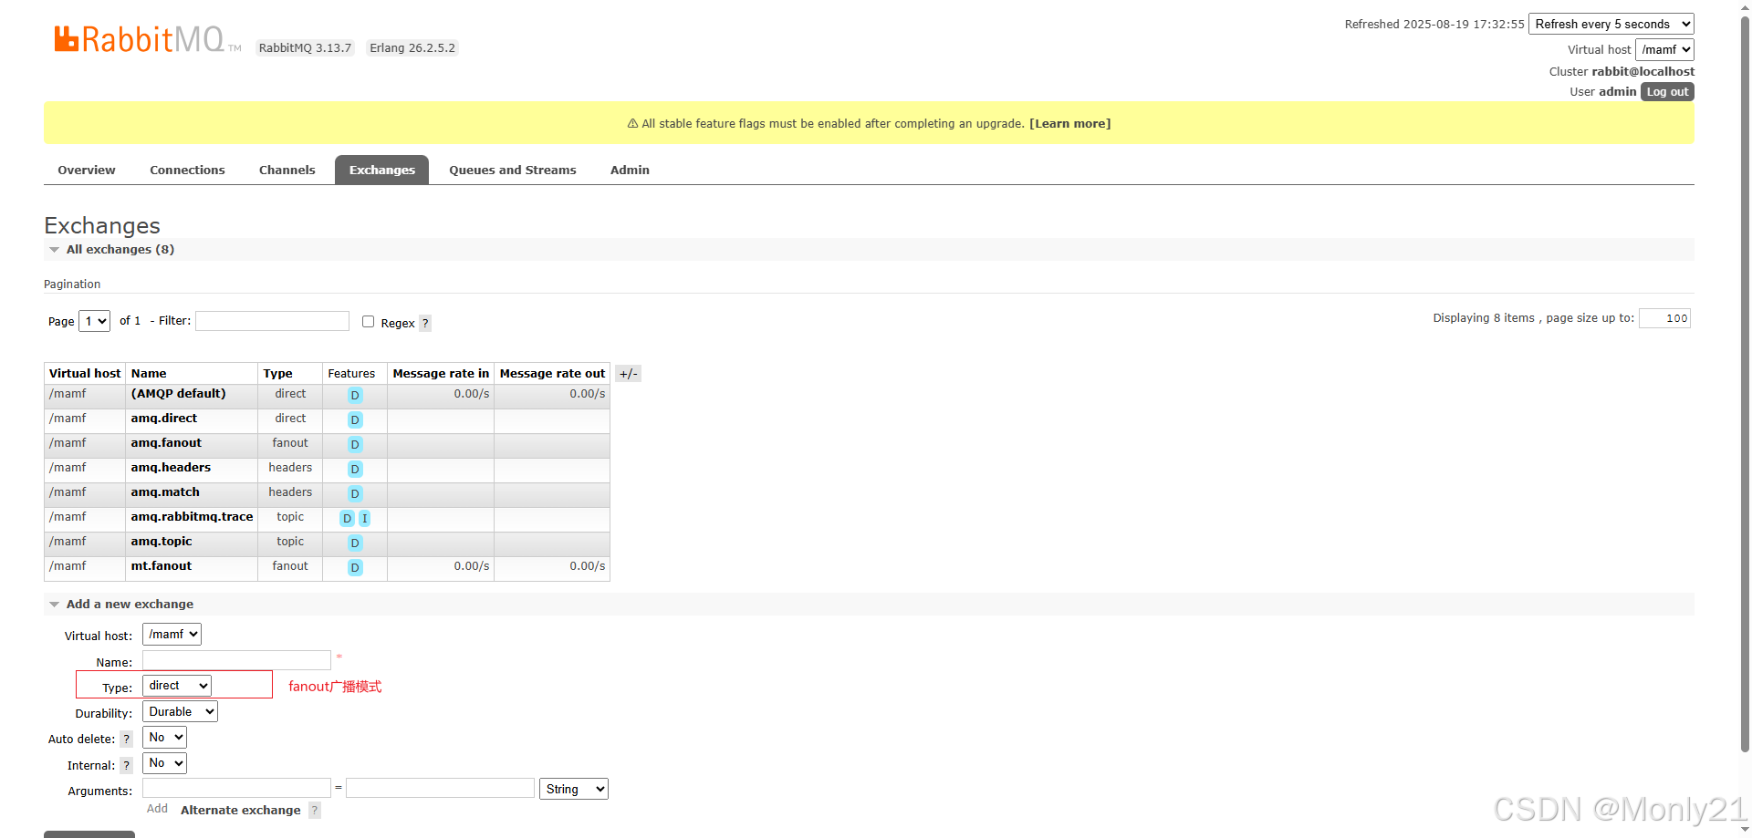Open the amq.topic exchange link

click(x=162, y=542)
